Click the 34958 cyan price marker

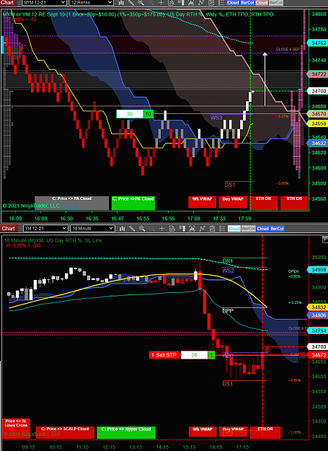(319, 270)
